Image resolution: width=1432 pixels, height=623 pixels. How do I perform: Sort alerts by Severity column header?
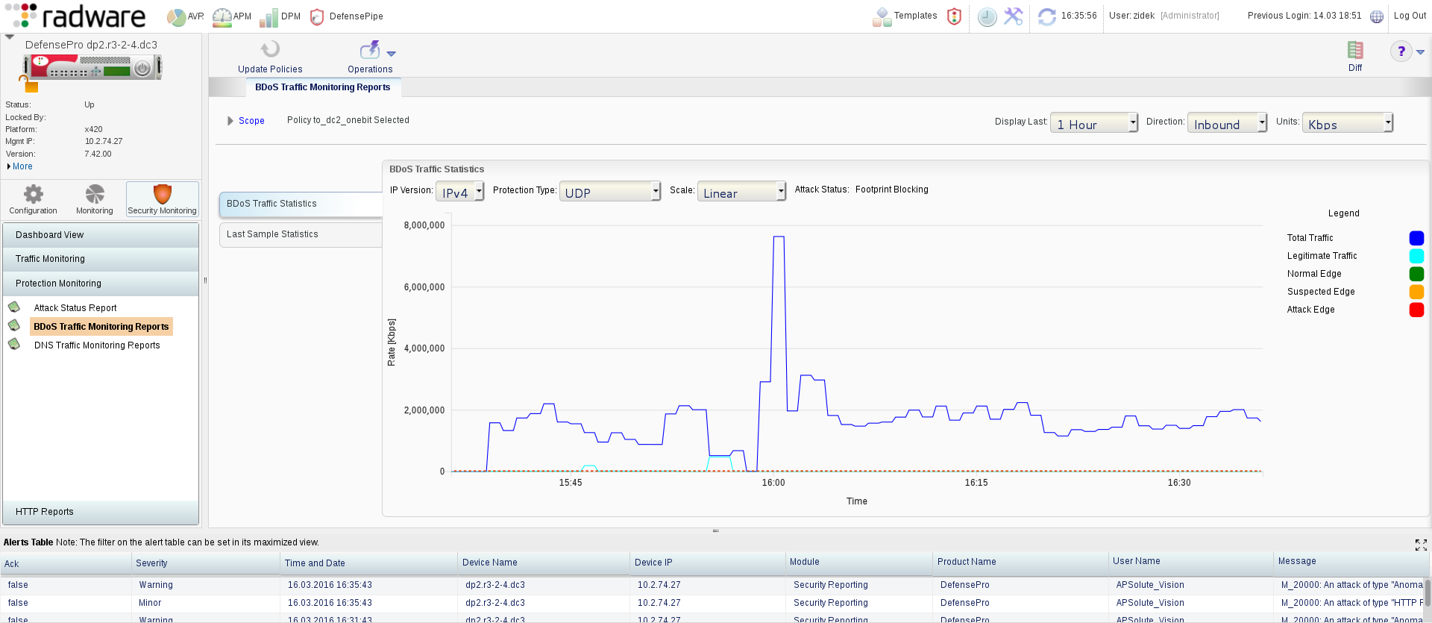(x=206, y=563)
